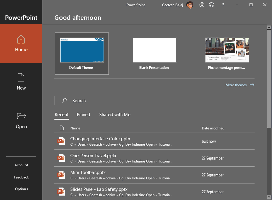Click the document icon in the Name column header
This screenshot has width=272, height=200.
pos(62,128)
